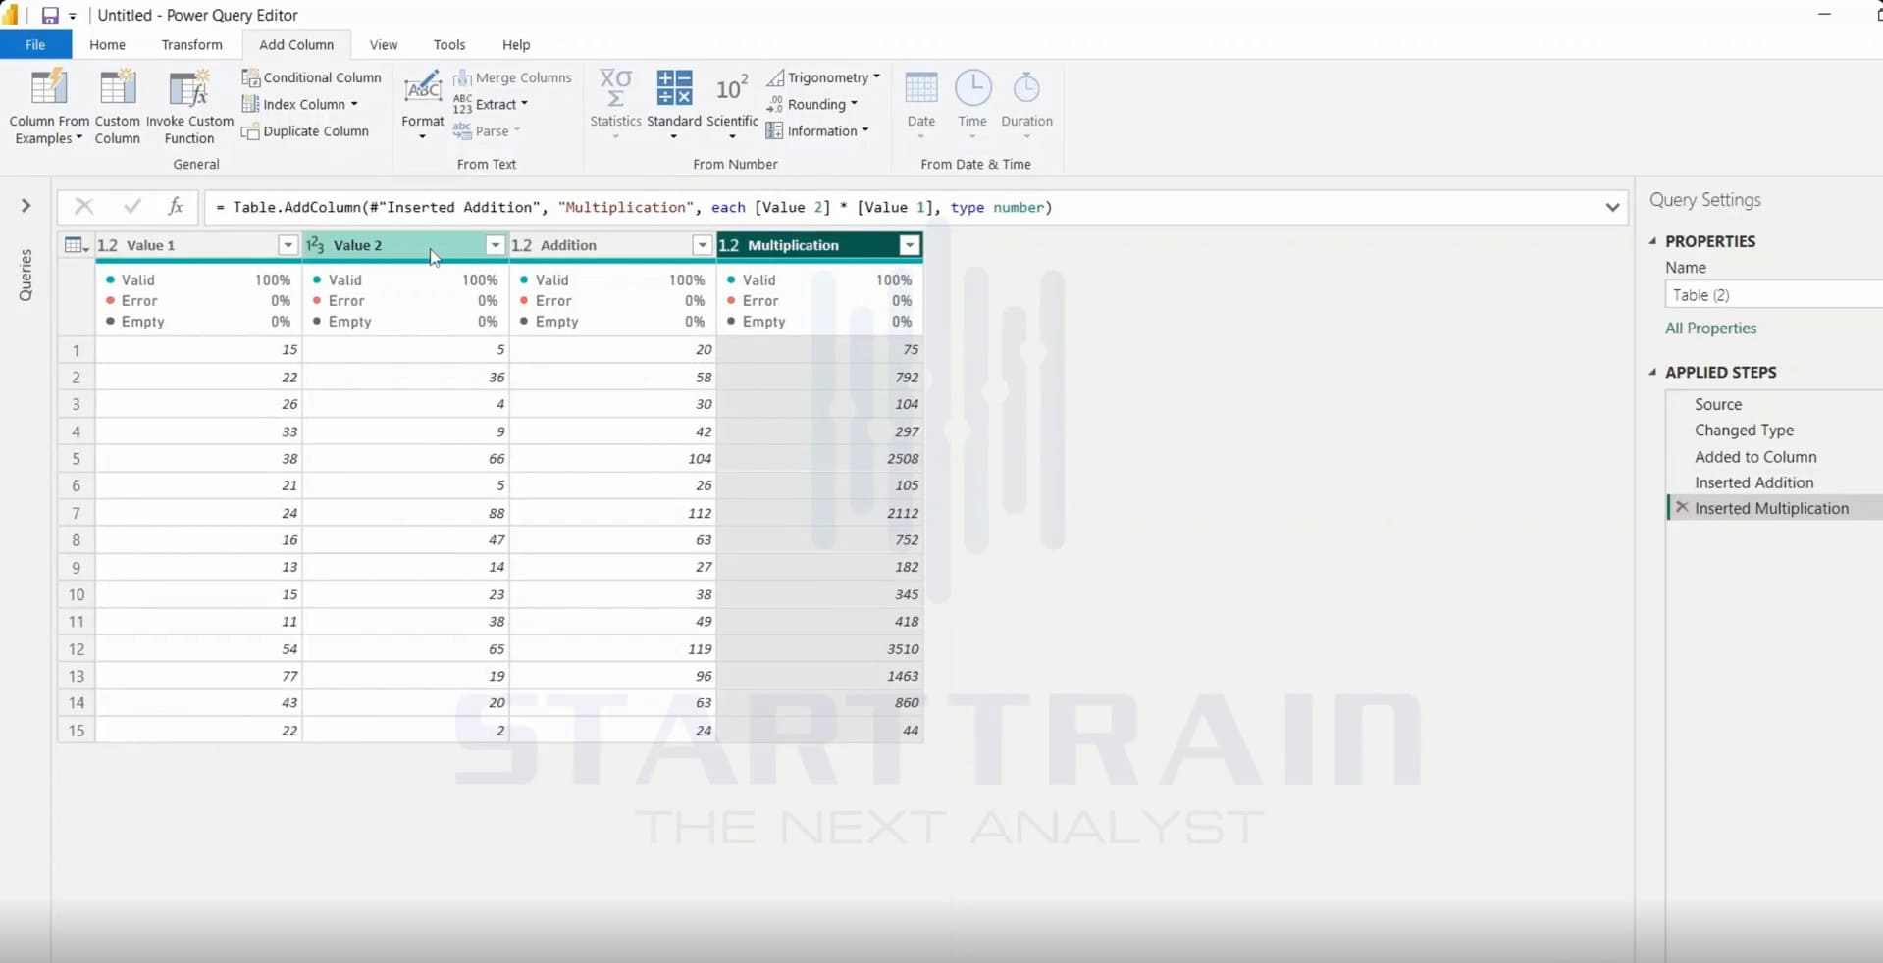Image resolution: width=1883 pixels, height=963 pixels.
Task: Click table menu icon in grid corner
Action: pos(76,245)
